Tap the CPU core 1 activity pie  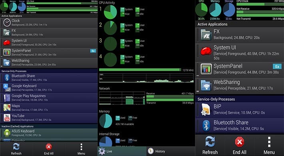pyautogui.click(x=110, y=12)
